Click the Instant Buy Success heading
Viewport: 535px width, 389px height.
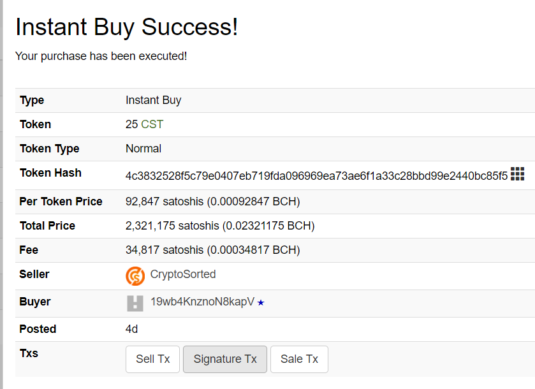point(127,27)
